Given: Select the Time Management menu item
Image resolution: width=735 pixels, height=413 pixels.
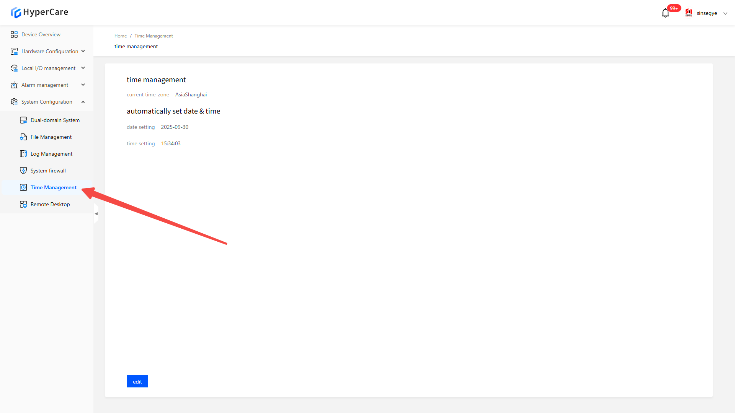Looking at the screenshot, I should 54,187.
